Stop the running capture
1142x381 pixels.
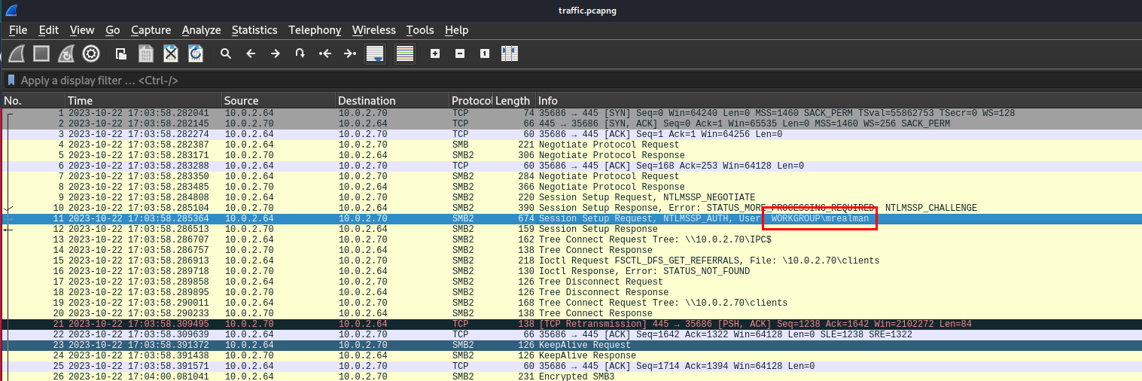41,53
